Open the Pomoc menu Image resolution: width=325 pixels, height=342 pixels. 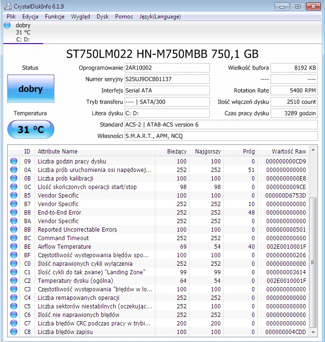click(x=124, y=17)
